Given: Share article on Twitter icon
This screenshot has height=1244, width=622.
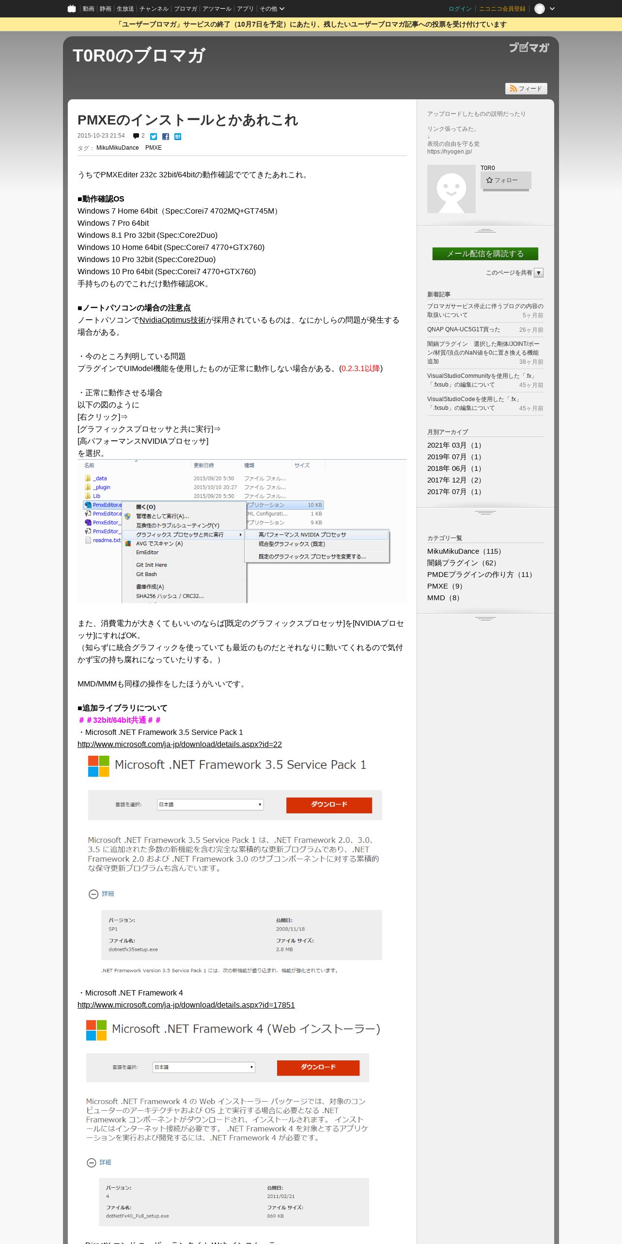Looking at the screenshot, I should pos(154,137).
